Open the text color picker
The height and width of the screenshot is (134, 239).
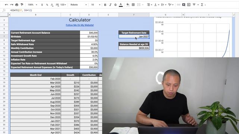(121, 5)
